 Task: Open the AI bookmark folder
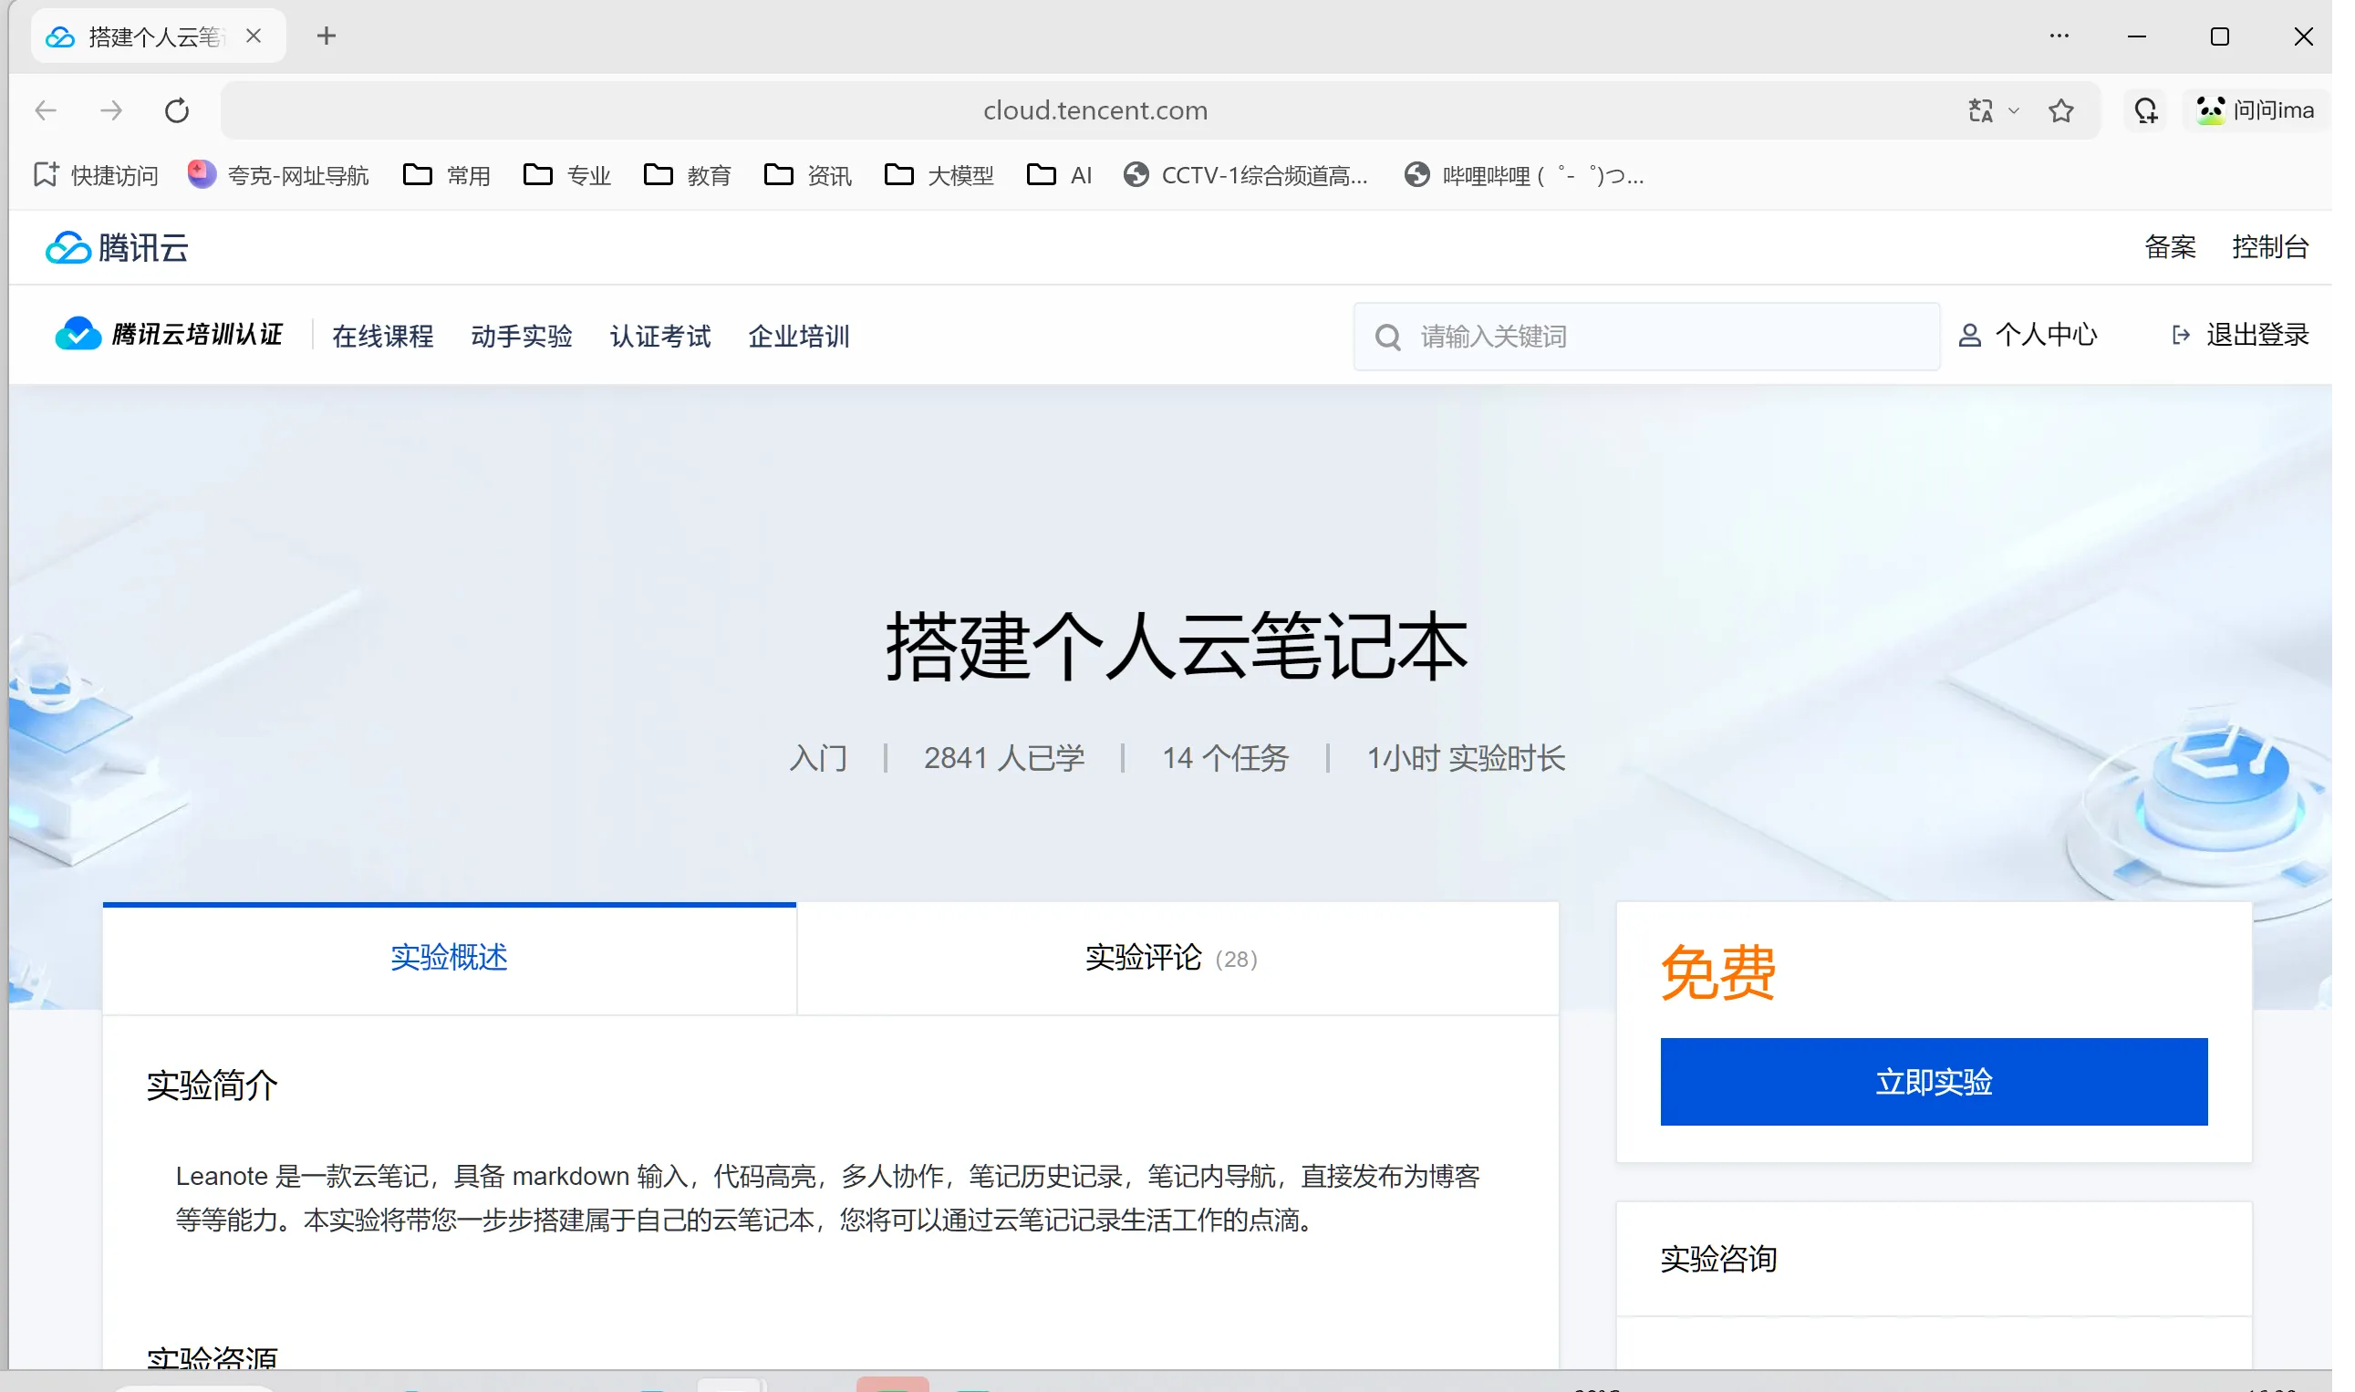1060,175
